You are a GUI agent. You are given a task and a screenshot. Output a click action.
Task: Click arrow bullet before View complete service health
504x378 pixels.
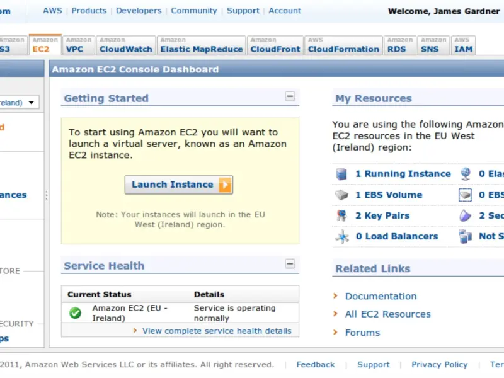click(x=135, y=330)
